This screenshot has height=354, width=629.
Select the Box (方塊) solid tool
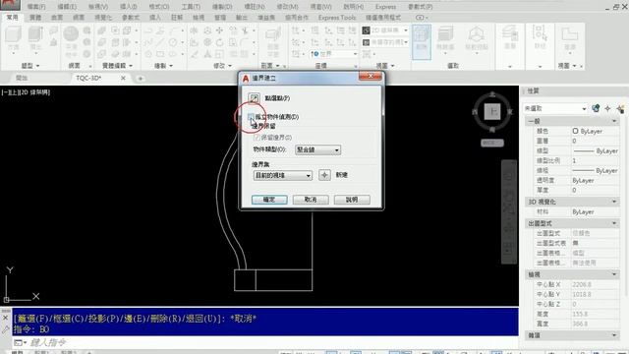coord(13,35)
